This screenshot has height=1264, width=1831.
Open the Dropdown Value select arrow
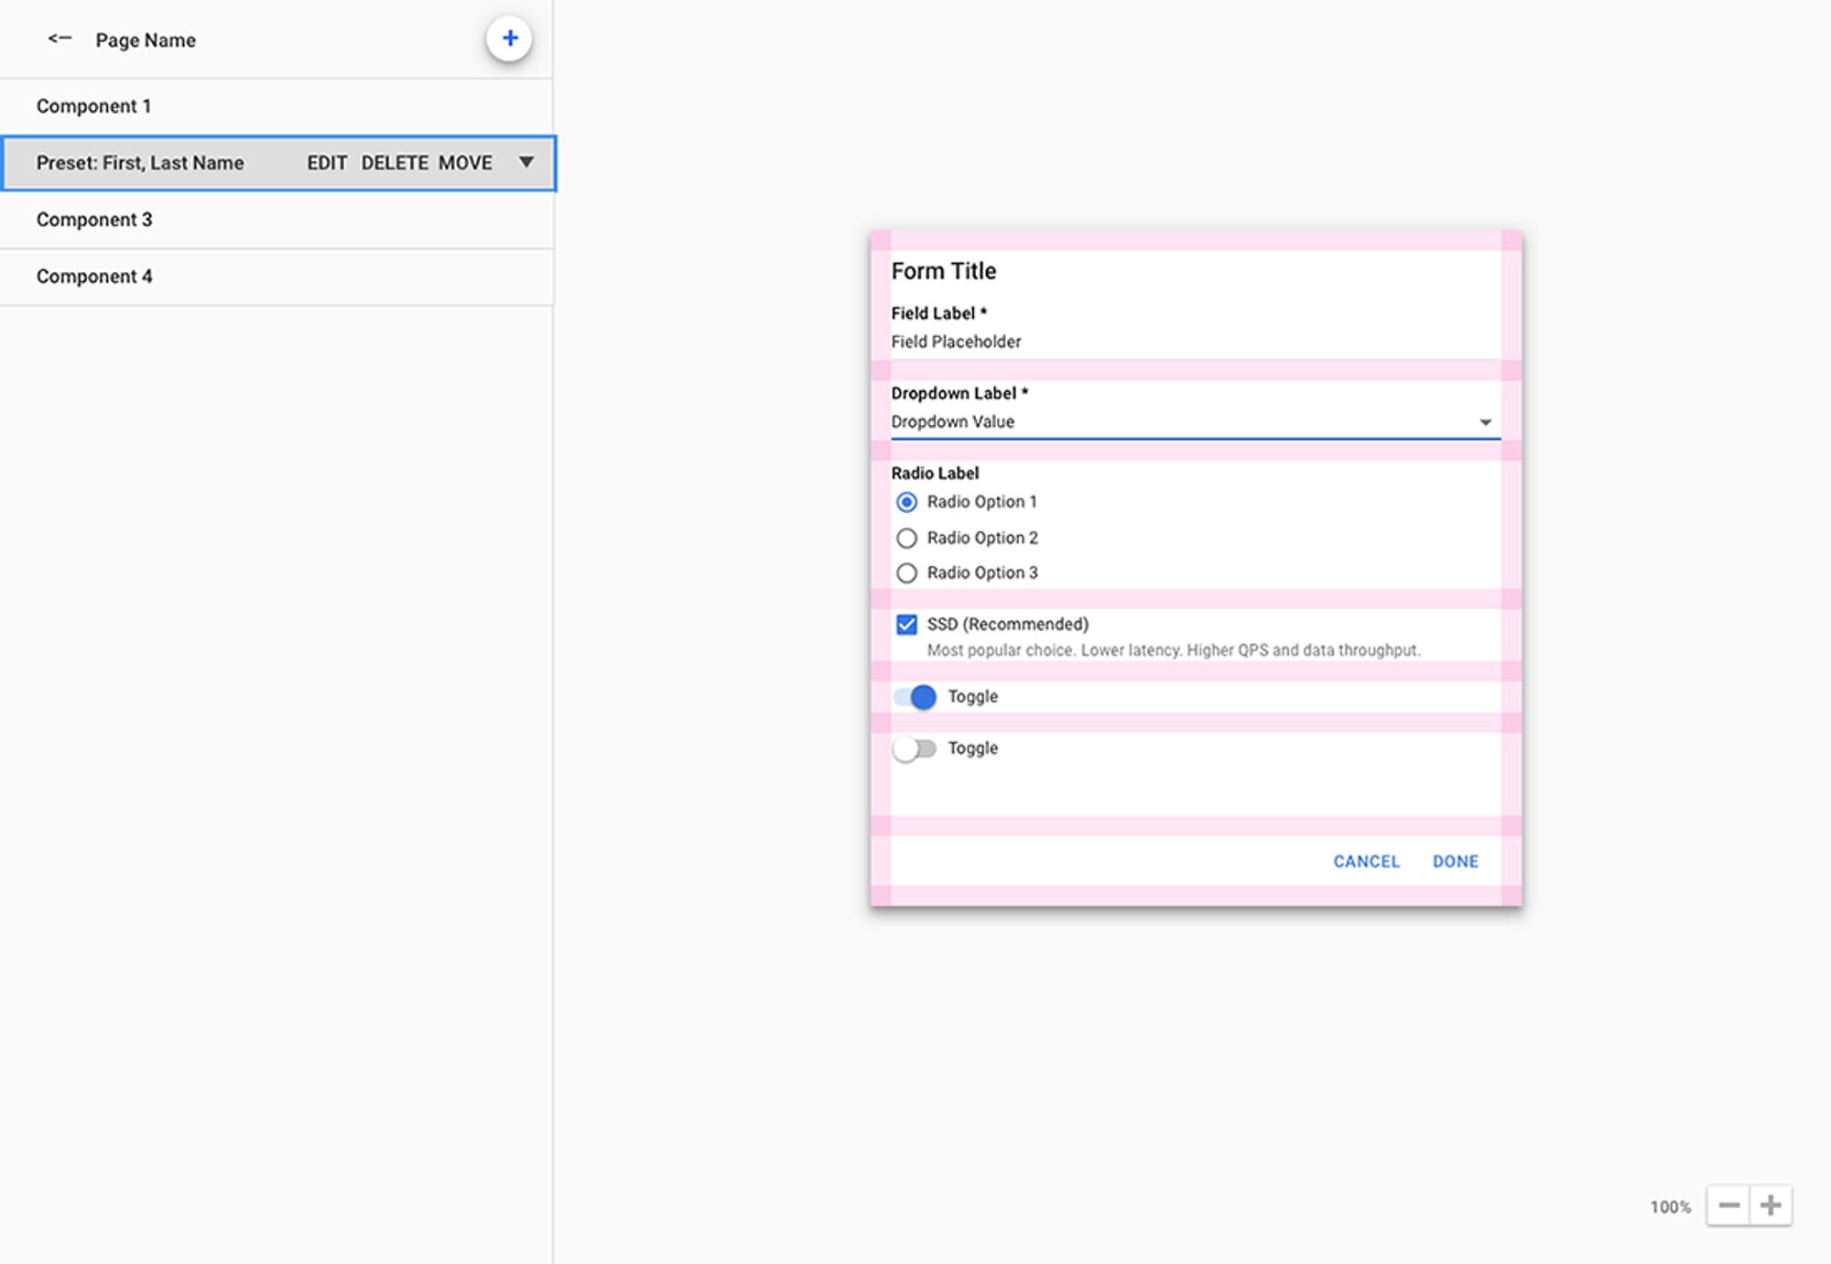(x=1485, y=422)
